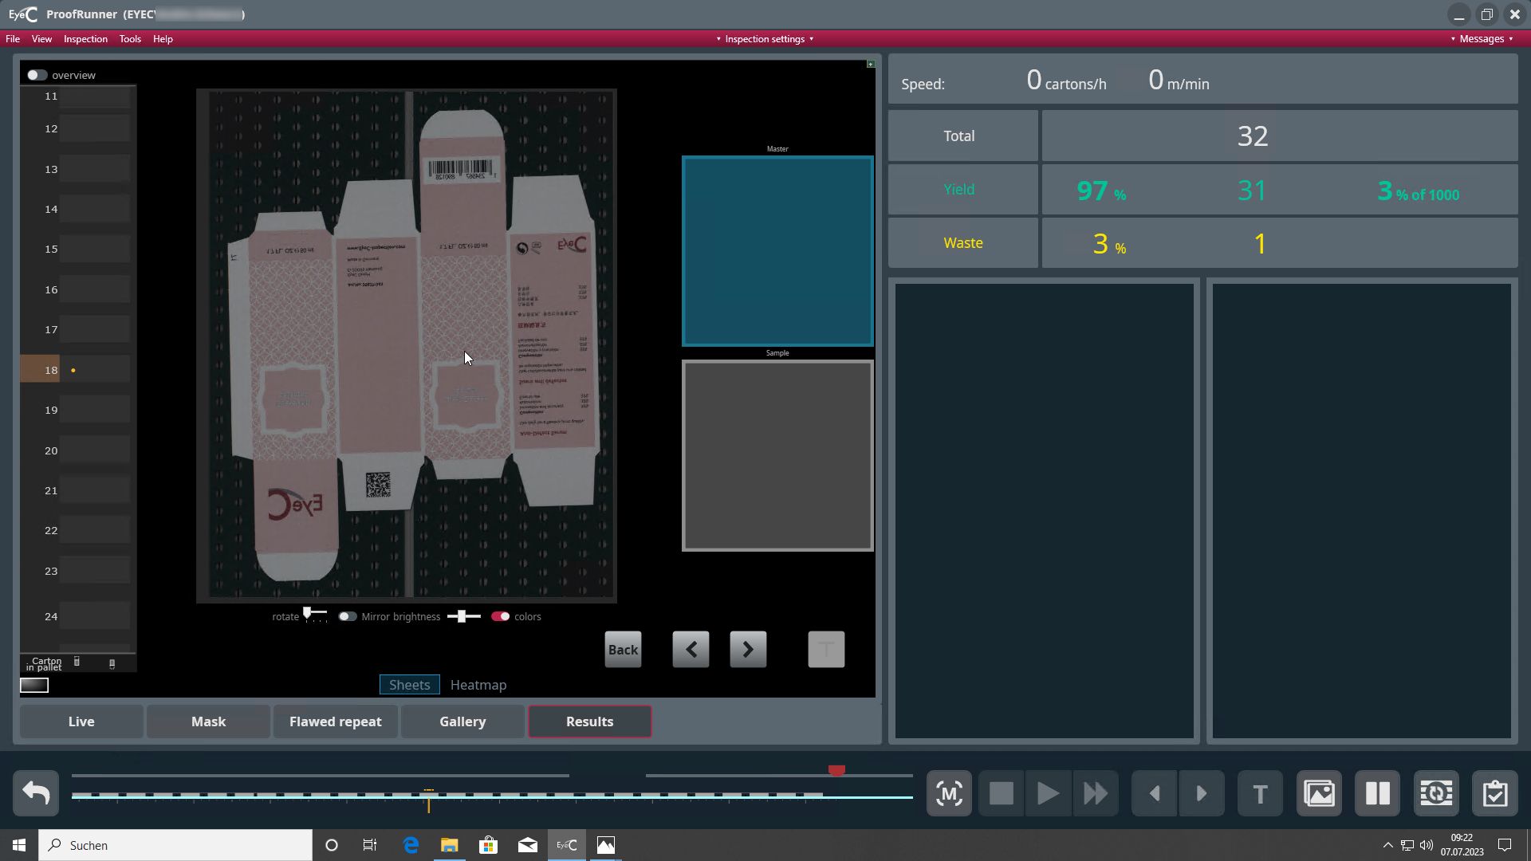
Task: Show hidden system tray icons chevron
Action: click(1387, 845)
